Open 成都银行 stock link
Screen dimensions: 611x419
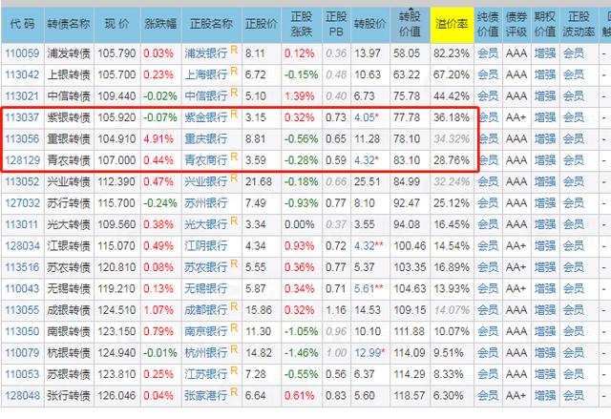coord(206,310)
